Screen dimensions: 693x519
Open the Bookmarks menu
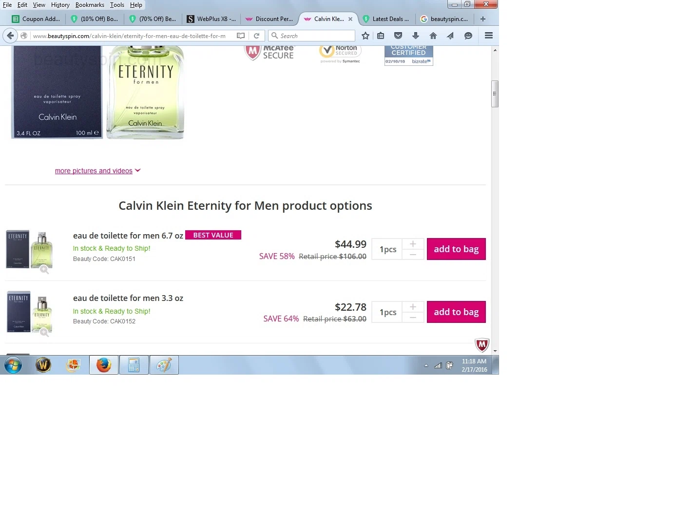(90, 5)
